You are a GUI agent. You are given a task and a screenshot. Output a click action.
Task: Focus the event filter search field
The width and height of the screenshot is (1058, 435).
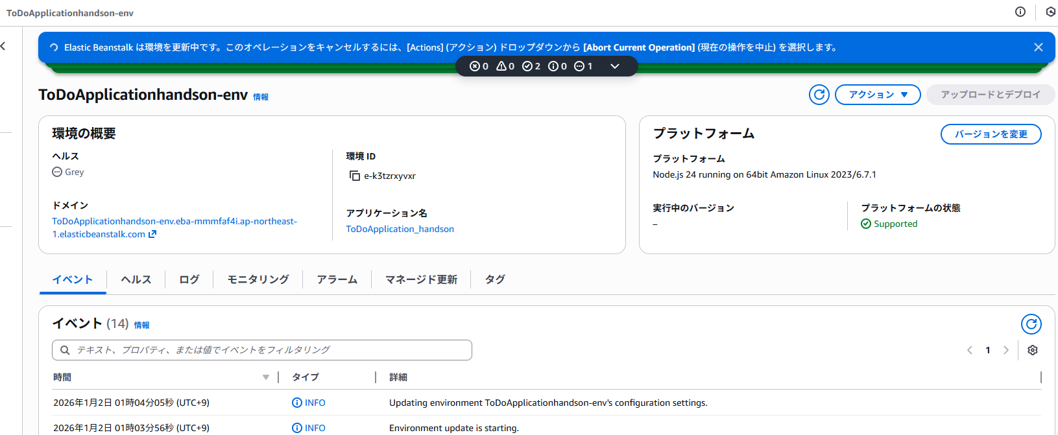click(262, 350)
